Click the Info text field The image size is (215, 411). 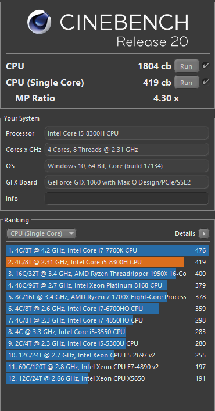tap(127, 199)
